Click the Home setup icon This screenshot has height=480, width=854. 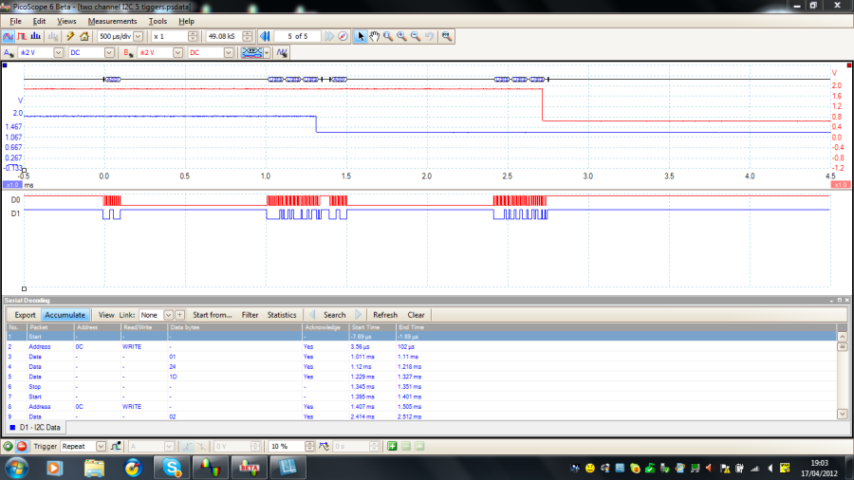click(x=84, y=36)
